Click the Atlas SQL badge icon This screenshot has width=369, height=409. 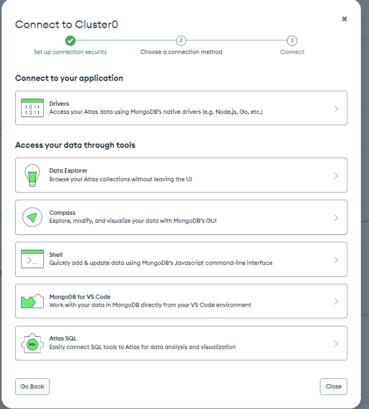point(32,343)
